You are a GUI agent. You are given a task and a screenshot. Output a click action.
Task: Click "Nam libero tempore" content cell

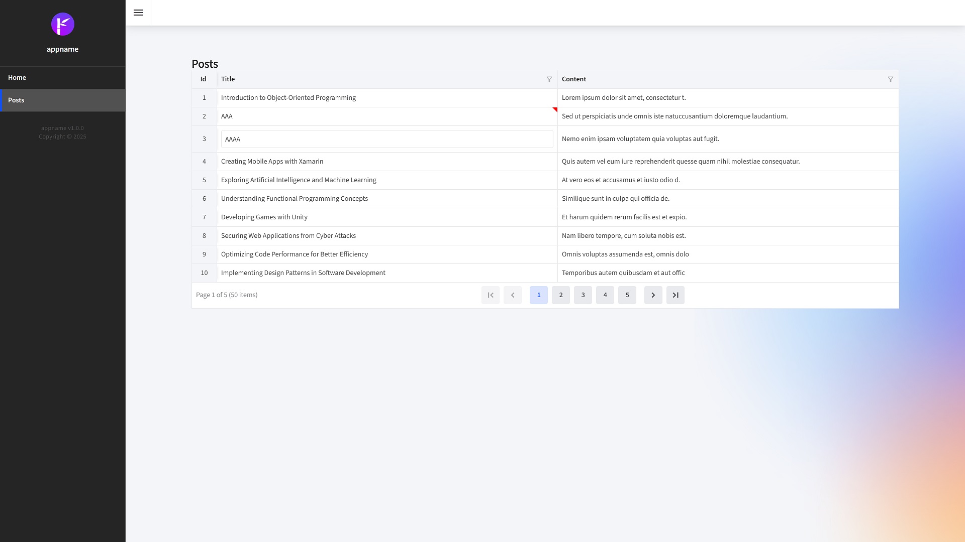click(728, 236)
